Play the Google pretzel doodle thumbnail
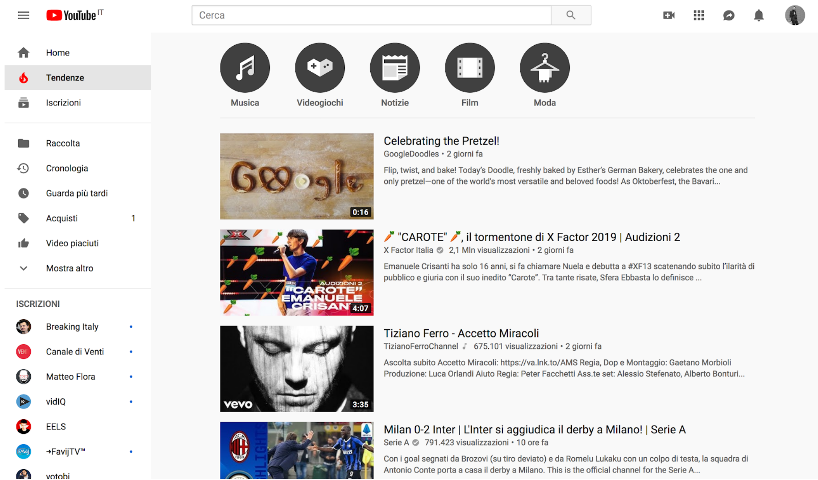Image resolution: width=818 pixels, height=480 pixels. [297, 176]
